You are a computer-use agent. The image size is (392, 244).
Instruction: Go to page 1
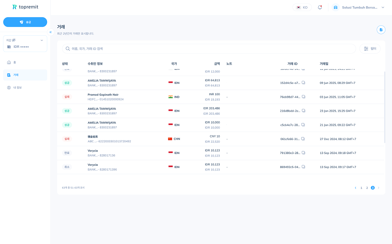click(x=361, y=188)
